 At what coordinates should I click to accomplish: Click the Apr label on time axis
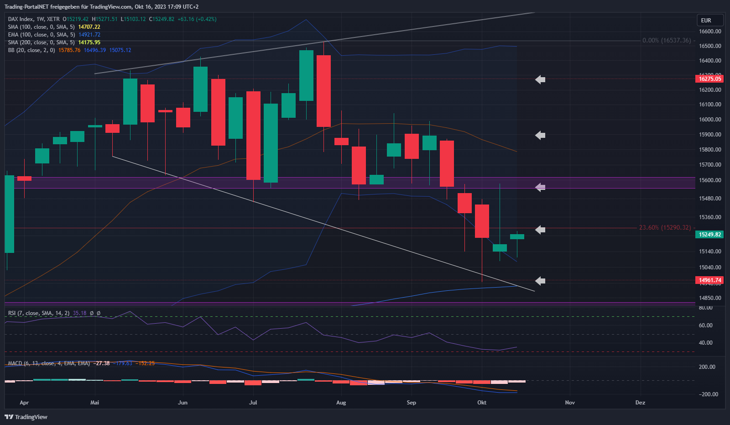tap(24, 403)
